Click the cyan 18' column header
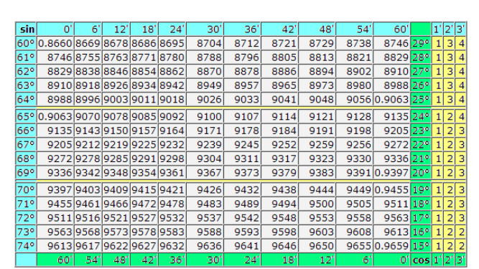Screen dimensions: 479x269 click(x=144, y=29)
